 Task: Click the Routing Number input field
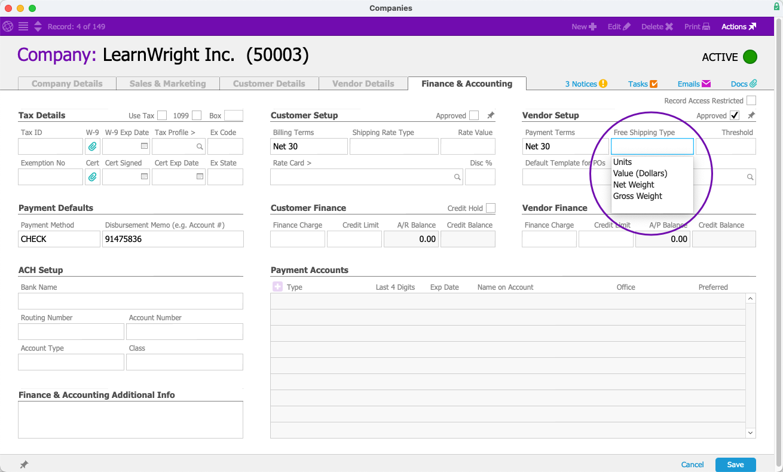(x=71, y=332)
